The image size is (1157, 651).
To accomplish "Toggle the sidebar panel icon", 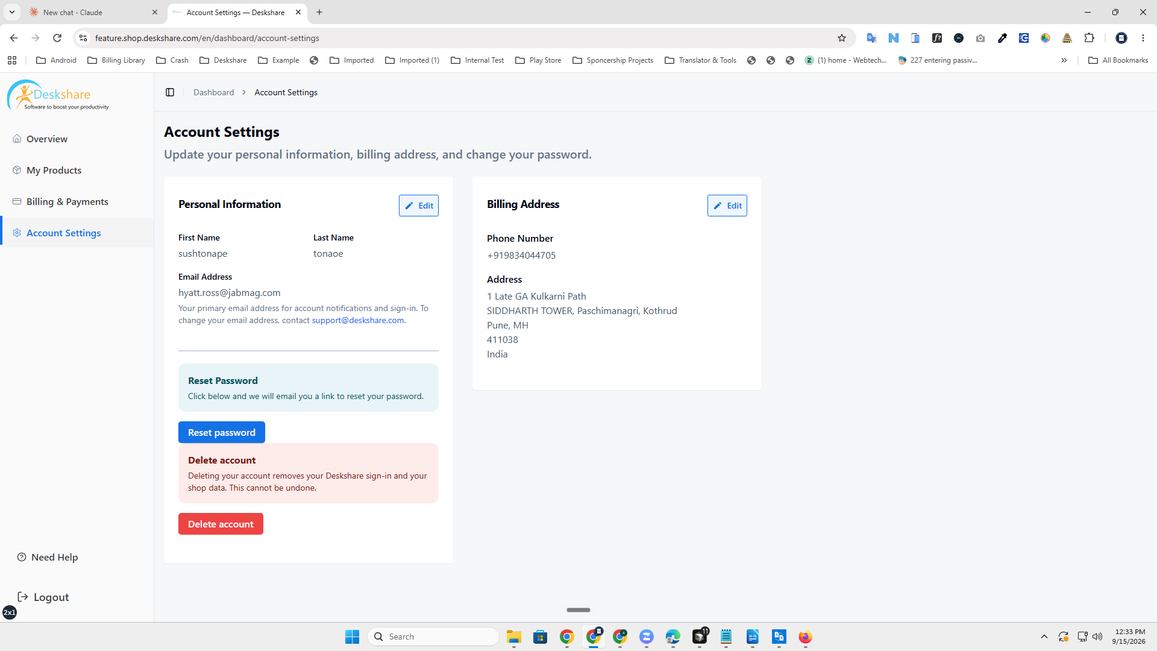I will 170,92.
